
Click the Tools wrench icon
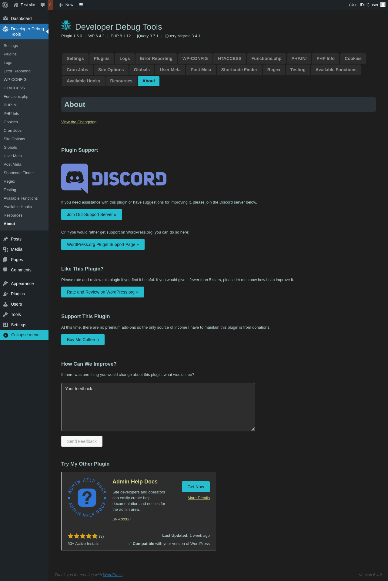[x=5, y=314]
